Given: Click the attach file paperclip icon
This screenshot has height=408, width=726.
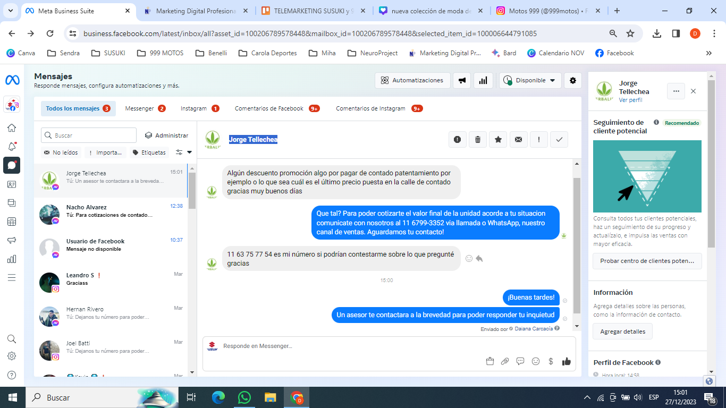Looking at the screenshot, I should [505, 361].
